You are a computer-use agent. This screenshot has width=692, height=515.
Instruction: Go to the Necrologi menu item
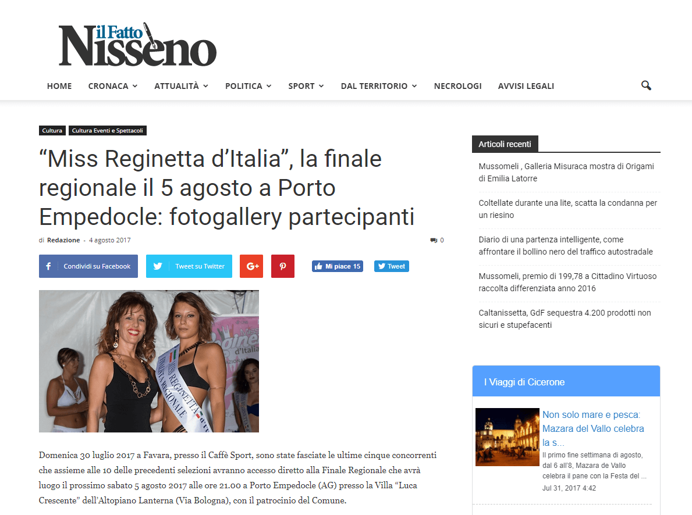[457, 86]
